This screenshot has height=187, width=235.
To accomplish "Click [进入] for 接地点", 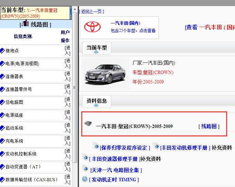I will [68, 51].
